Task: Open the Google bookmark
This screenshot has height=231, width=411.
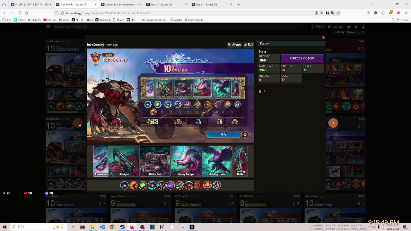Action: tap(176, 20)
